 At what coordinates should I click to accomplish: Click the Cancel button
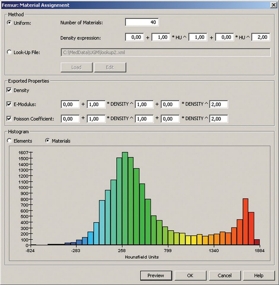coord(224,276)
